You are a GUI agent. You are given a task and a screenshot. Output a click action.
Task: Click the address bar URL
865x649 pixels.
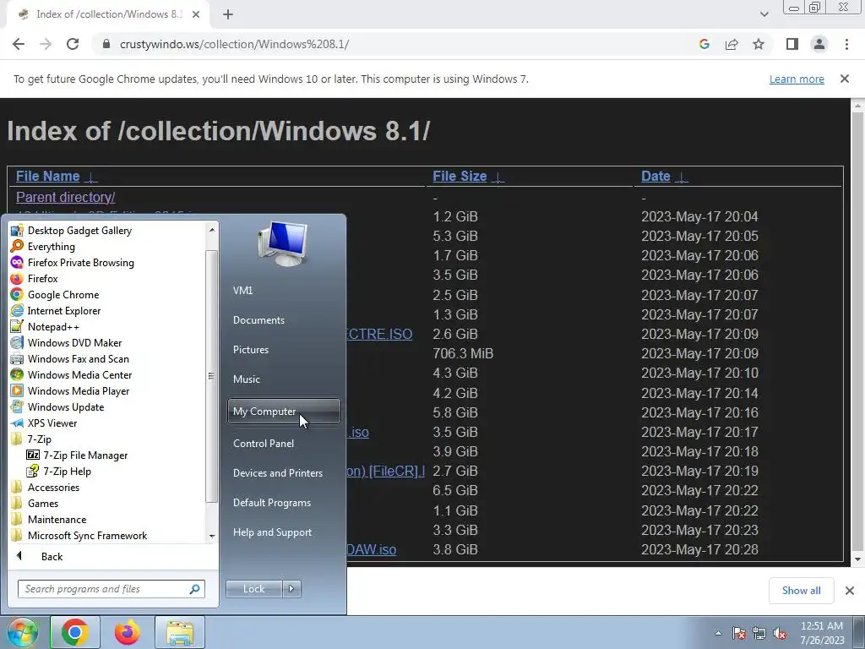[234, 44]
